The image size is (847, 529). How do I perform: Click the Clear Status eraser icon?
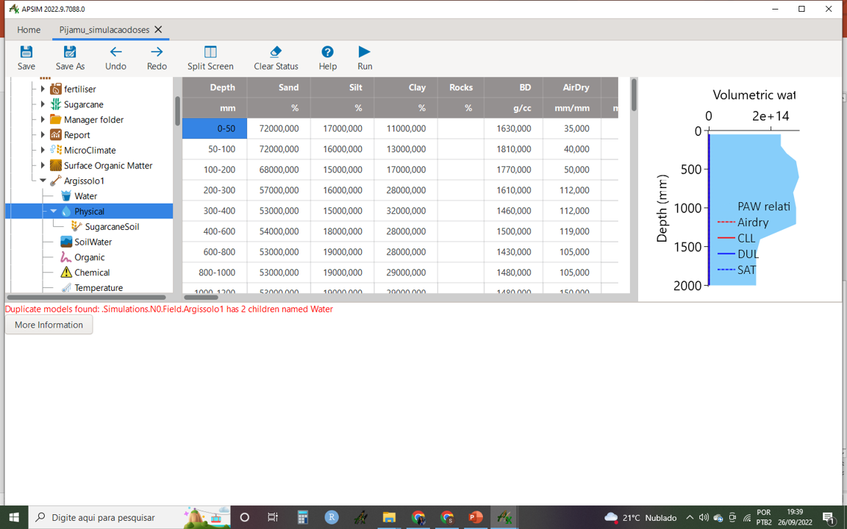click(x=276, y=52)
